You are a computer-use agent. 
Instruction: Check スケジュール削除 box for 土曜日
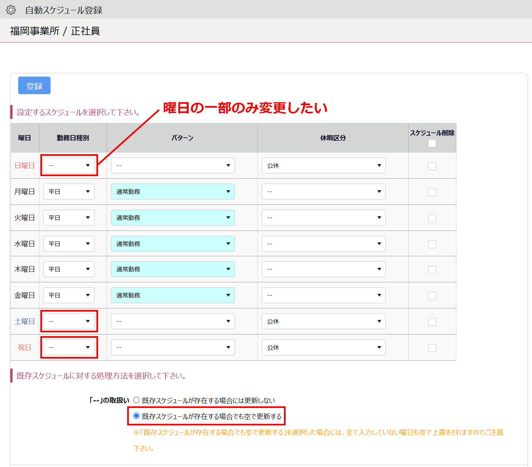[432, 322]
